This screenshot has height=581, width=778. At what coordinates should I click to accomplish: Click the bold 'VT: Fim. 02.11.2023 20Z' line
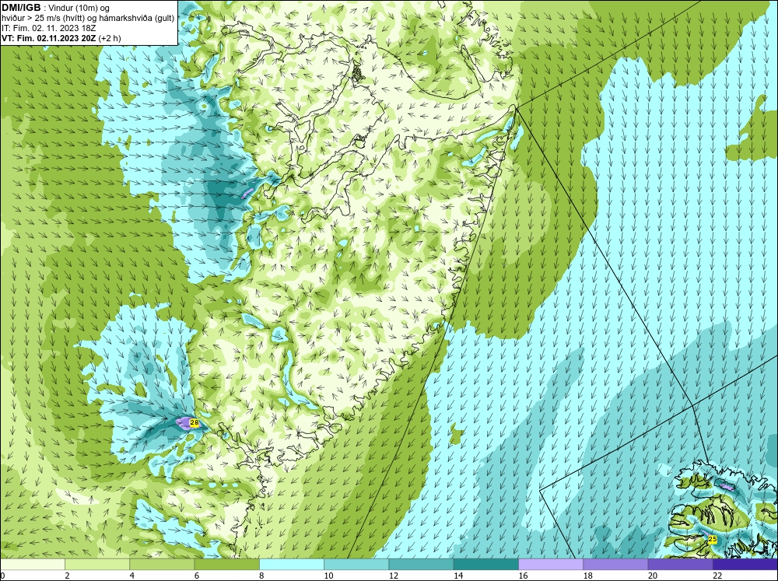pos(61,37)
